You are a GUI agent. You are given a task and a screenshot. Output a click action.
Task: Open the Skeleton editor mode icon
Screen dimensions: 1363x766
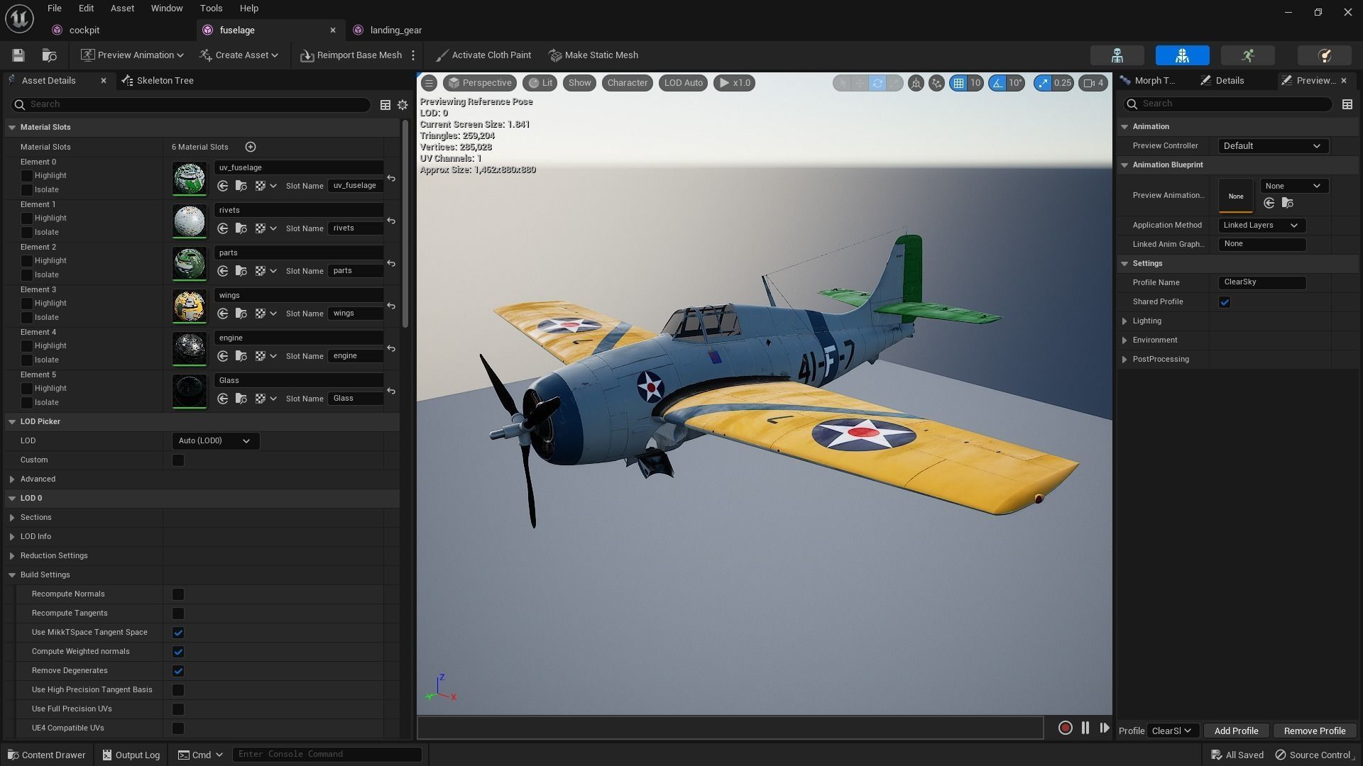pyautogui.click(x=1117, y=55)
